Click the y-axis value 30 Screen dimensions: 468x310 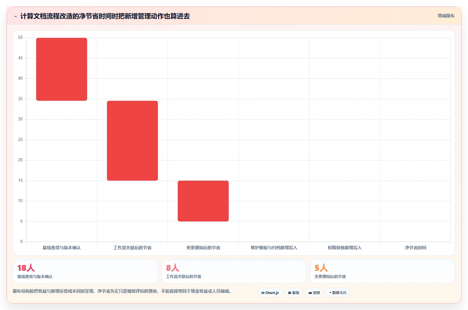[x=20, y=119]
